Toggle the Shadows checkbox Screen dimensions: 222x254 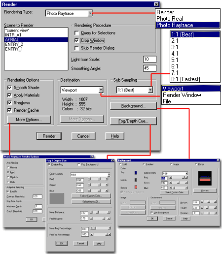point(9,103)
